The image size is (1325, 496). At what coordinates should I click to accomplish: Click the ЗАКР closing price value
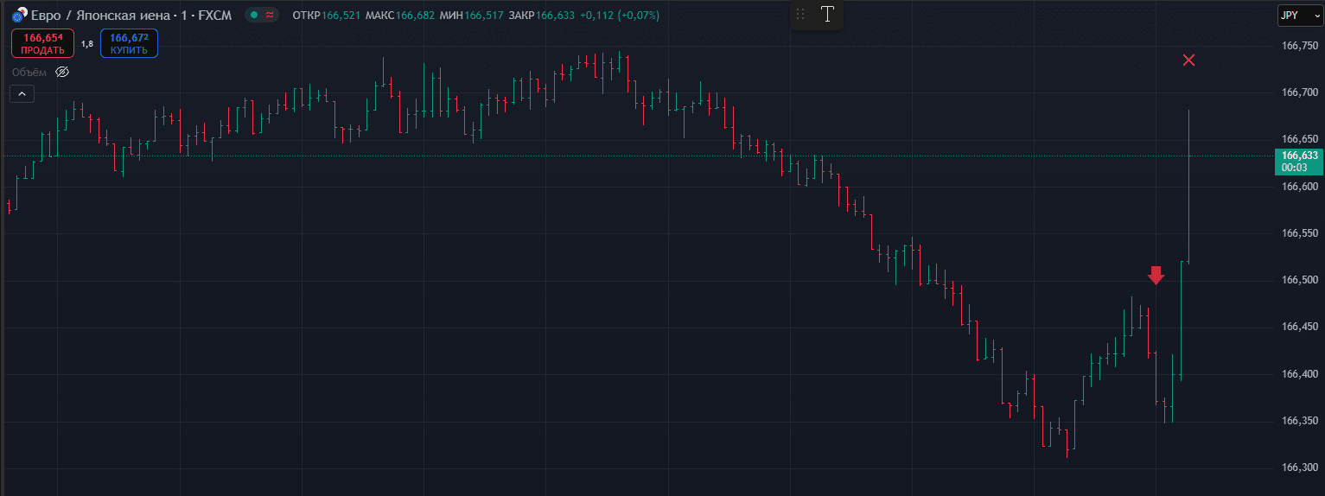tap(555, 16)
